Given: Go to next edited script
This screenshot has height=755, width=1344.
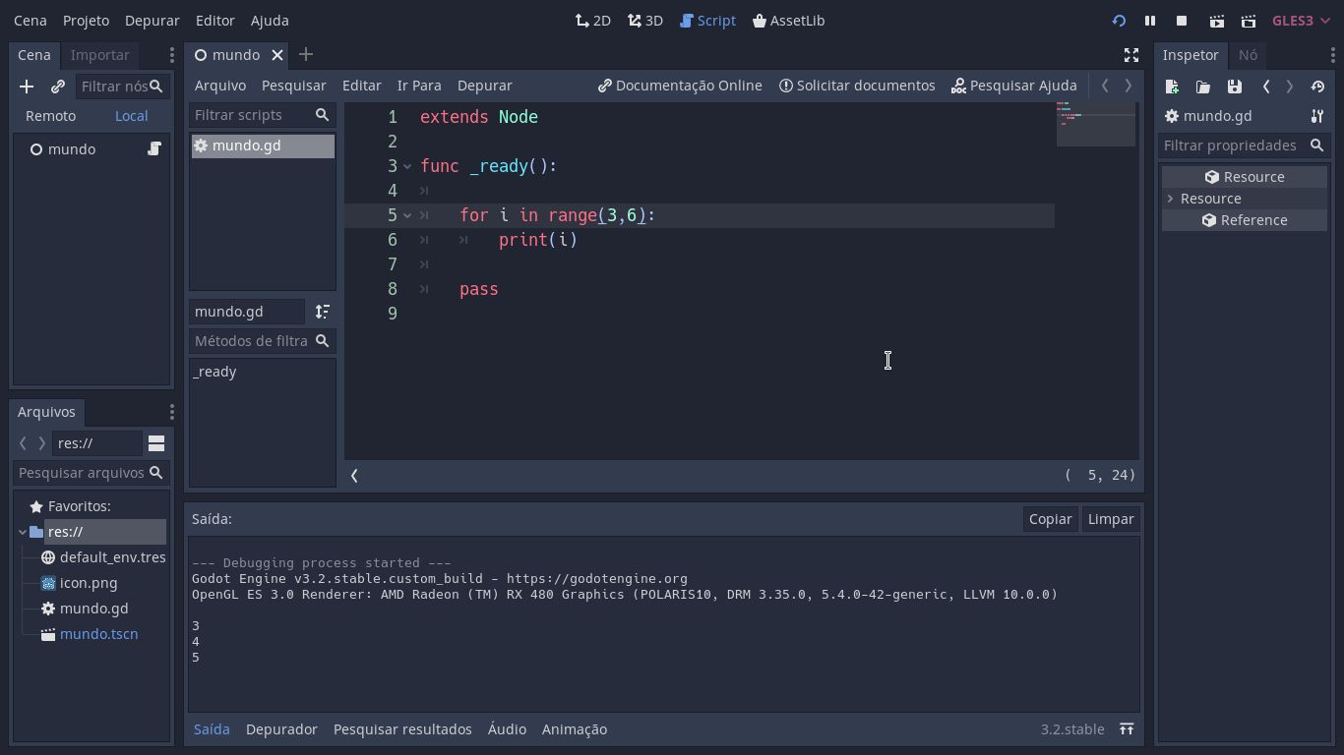Looking at the screenshot, I should point(1129,86).
